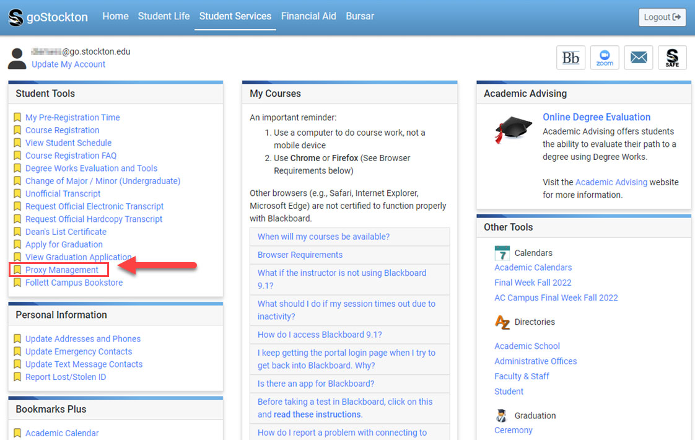Click bookmark icon beside Request Official Electronic Transcript

pyautogui.click(x=17, y=206)
